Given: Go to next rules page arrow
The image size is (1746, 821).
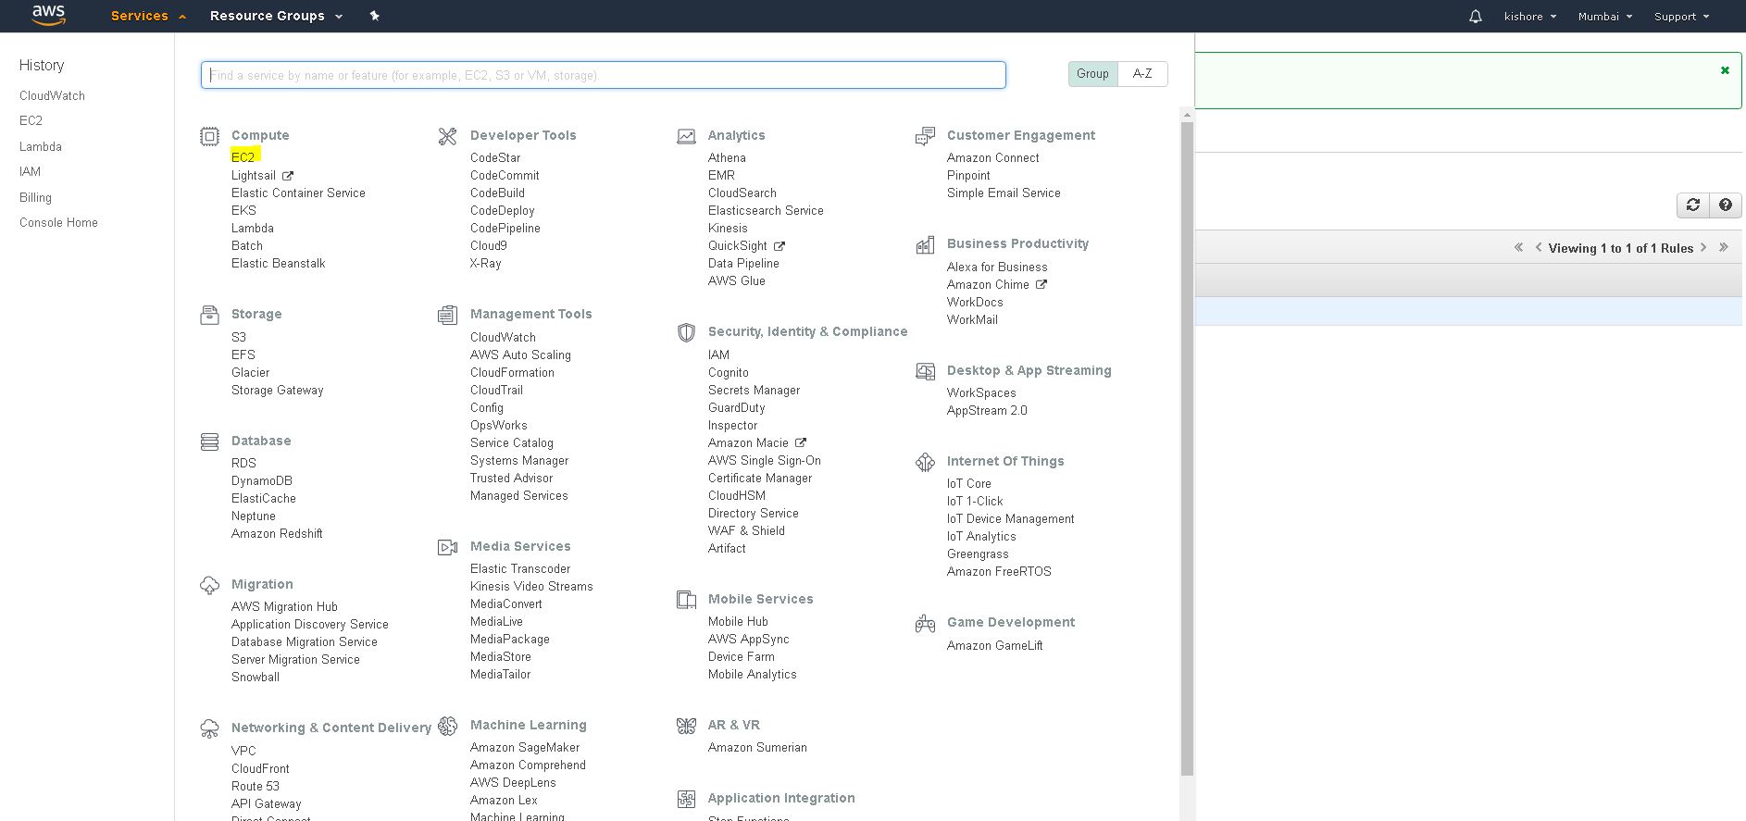Looking at the screenshot, I should 1703,248.
